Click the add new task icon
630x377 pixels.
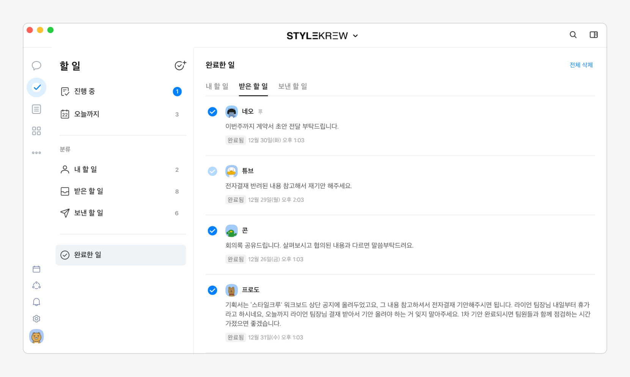(180, 66)
